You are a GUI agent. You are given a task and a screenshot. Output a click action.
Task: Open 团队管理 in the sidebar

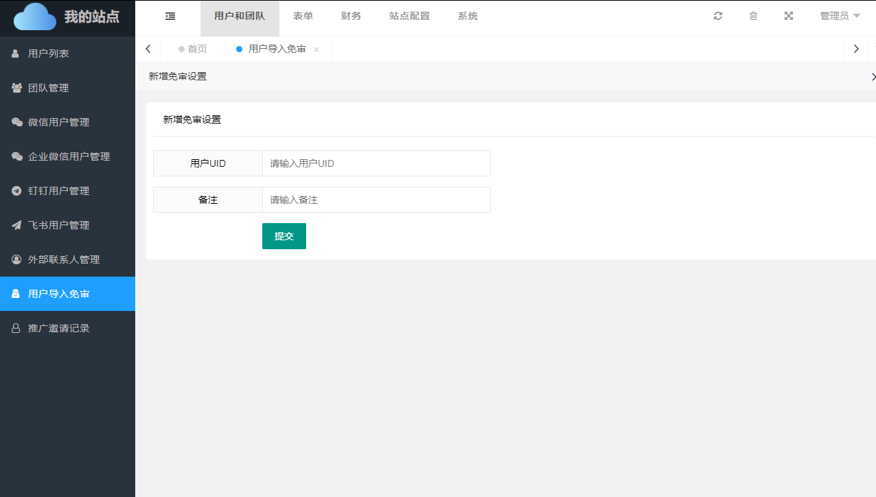point(48,88)
